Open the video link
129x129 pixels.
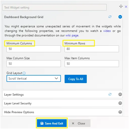[x=107, y=31]
